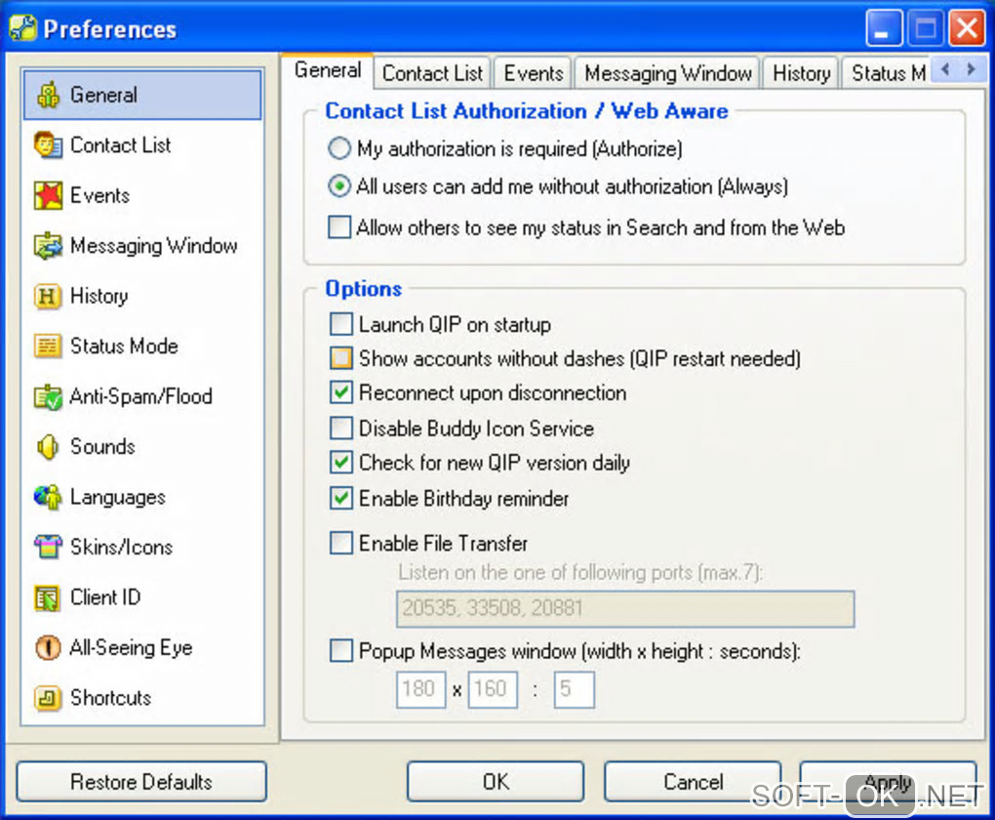Screen dimensions: 995x820
Task: Uncheck Check for new QIP version daily
Action: pyautogui.click(x=340, y=463)
